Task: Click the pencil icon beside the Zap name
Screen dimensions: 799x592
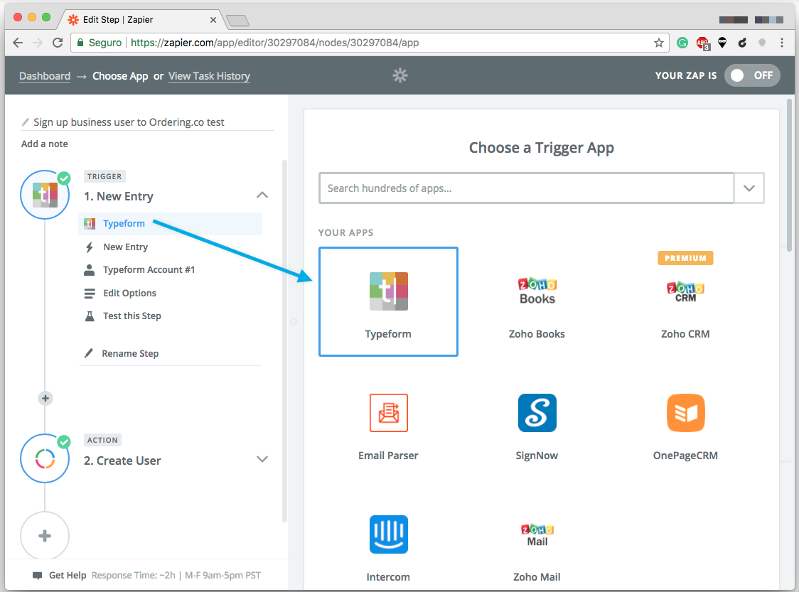Action: 26,122
